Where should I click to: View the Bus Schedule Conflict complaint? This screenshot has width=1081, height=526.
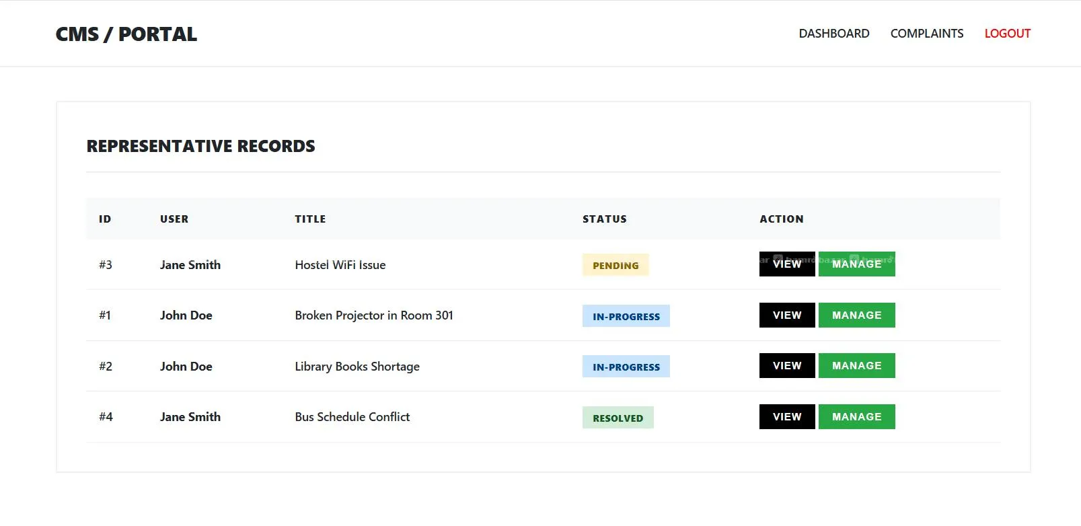tap(786, 416)
